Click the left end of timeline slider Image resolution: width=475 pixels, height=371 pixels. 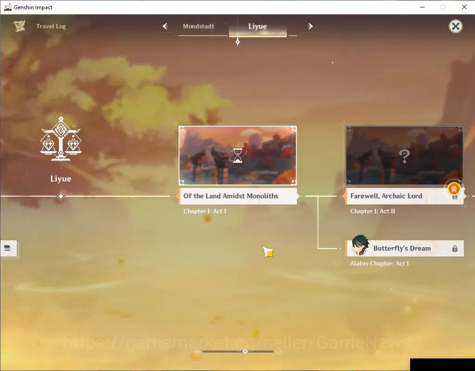point(197,352)
